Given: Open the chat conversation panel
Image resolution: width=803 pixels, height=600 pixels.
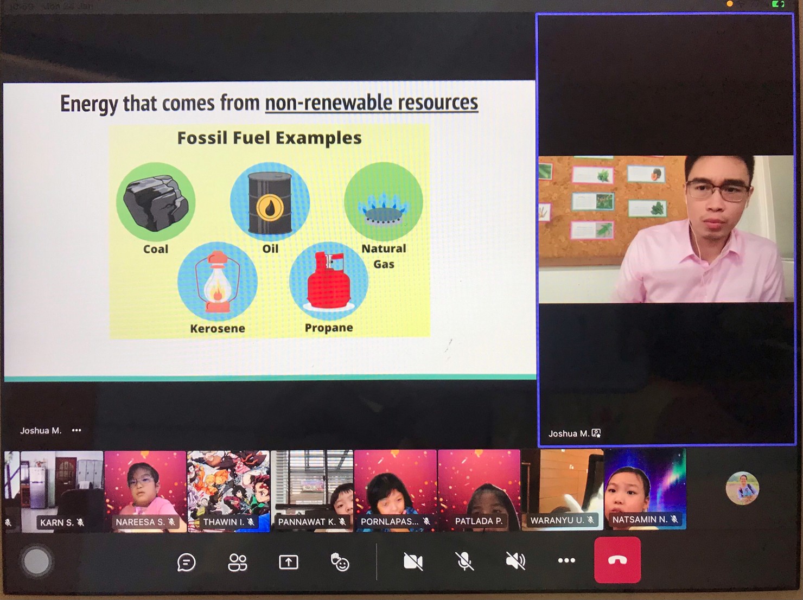Looking at the screenshot, I should (x=186, y=562).
